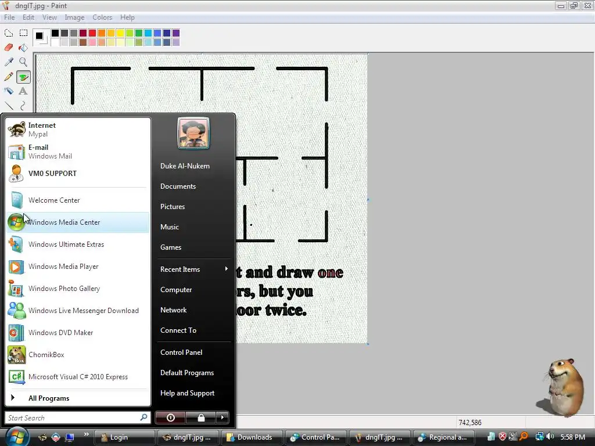Launch Windows Media Center
Screen dimensions: 595x446
coord(78,222)
